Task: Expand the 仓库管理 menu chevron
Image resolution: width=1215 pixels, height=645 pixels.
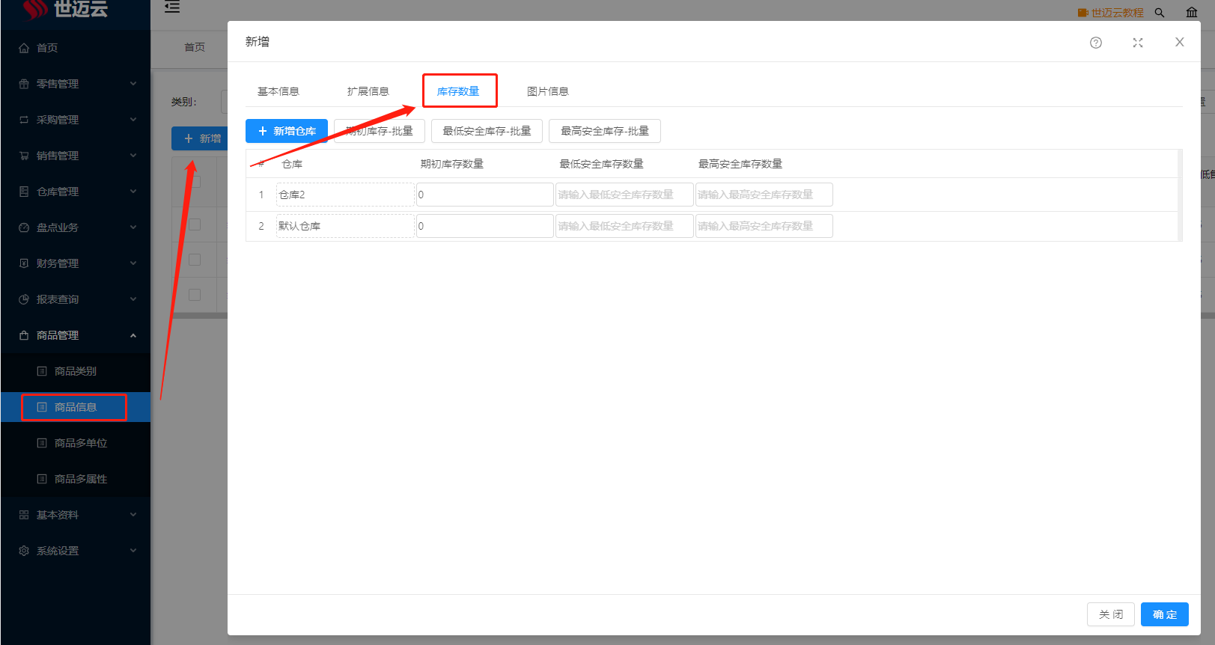Action: point(133,192)
